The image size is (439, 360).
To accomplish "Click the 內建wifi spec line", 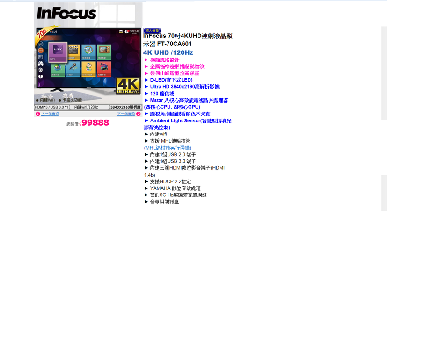I will [x=156, y=135].
